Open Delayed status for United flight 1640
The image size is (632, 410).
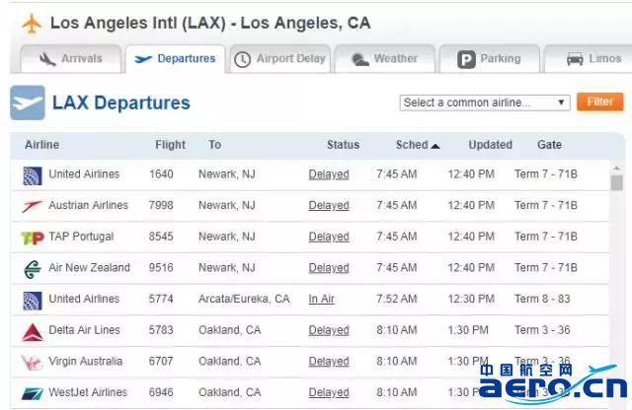[329, 174]
